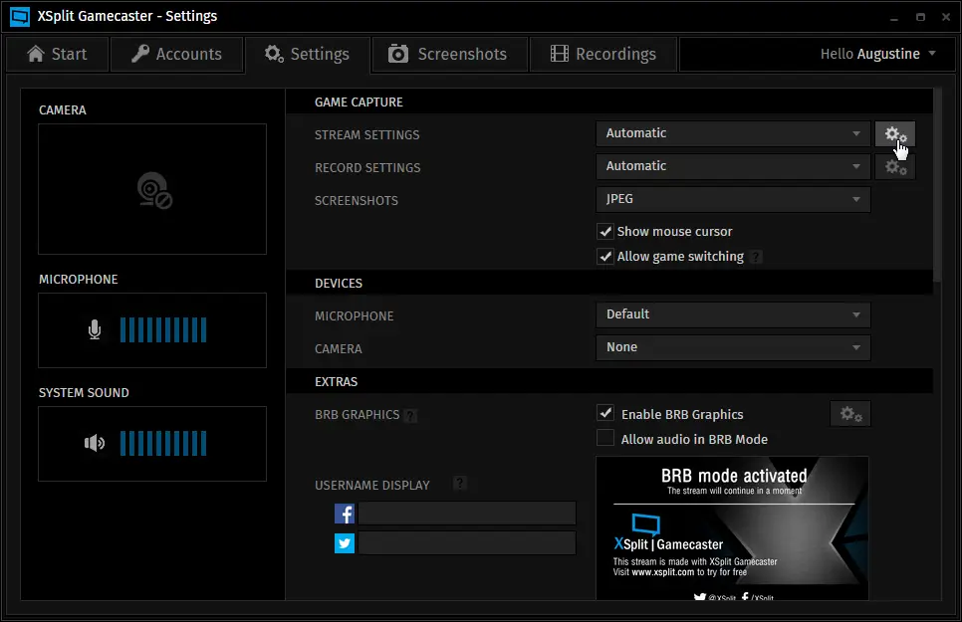Switch to the Recordings tab
962x622 pixels.
click(602, 54)
